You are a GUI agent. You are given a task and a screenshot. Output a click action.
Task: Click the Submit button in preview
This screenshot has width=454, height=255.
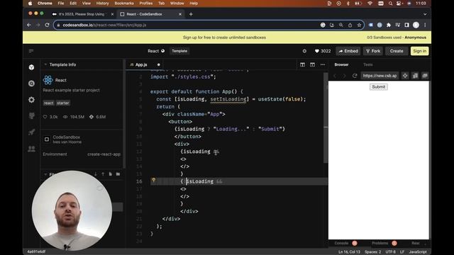[x=378, y=87]
